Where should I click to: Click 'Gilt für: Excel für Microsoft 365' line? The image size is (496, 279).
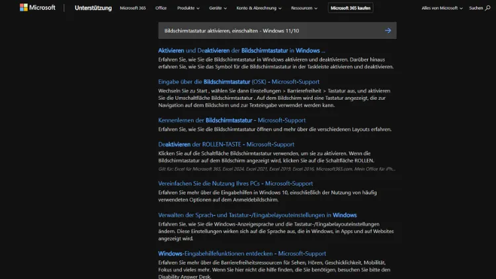click(x=277, y=169)
